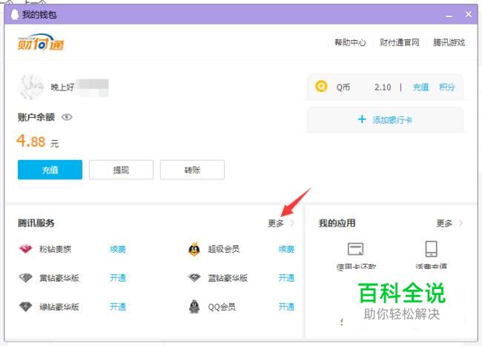This screenshot has width=482, height=346.
Task: Click the 腾讯服务 heading
Action: click(36, 223)
